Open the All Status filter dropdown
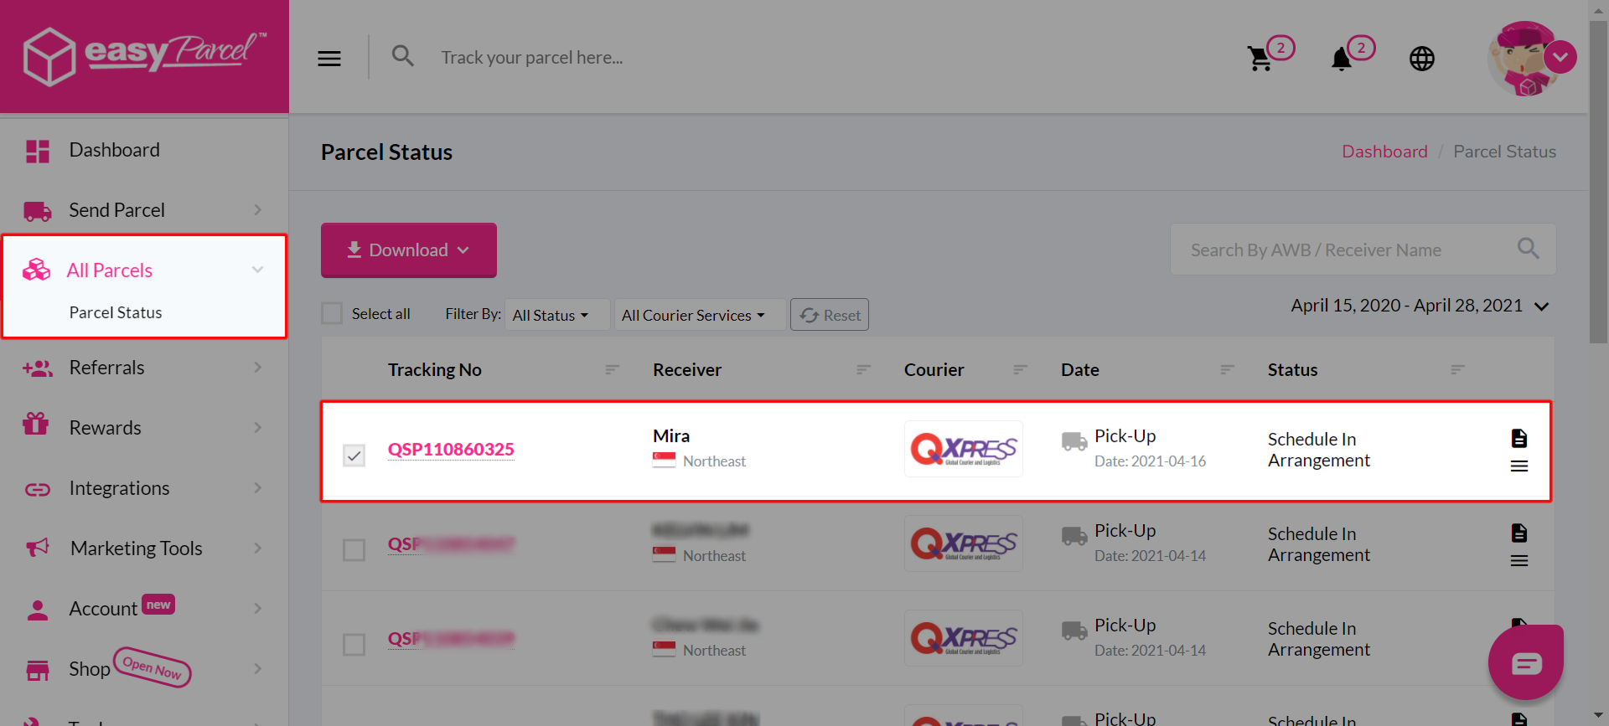Viewport: 1609px width, 726px height. 556,315
